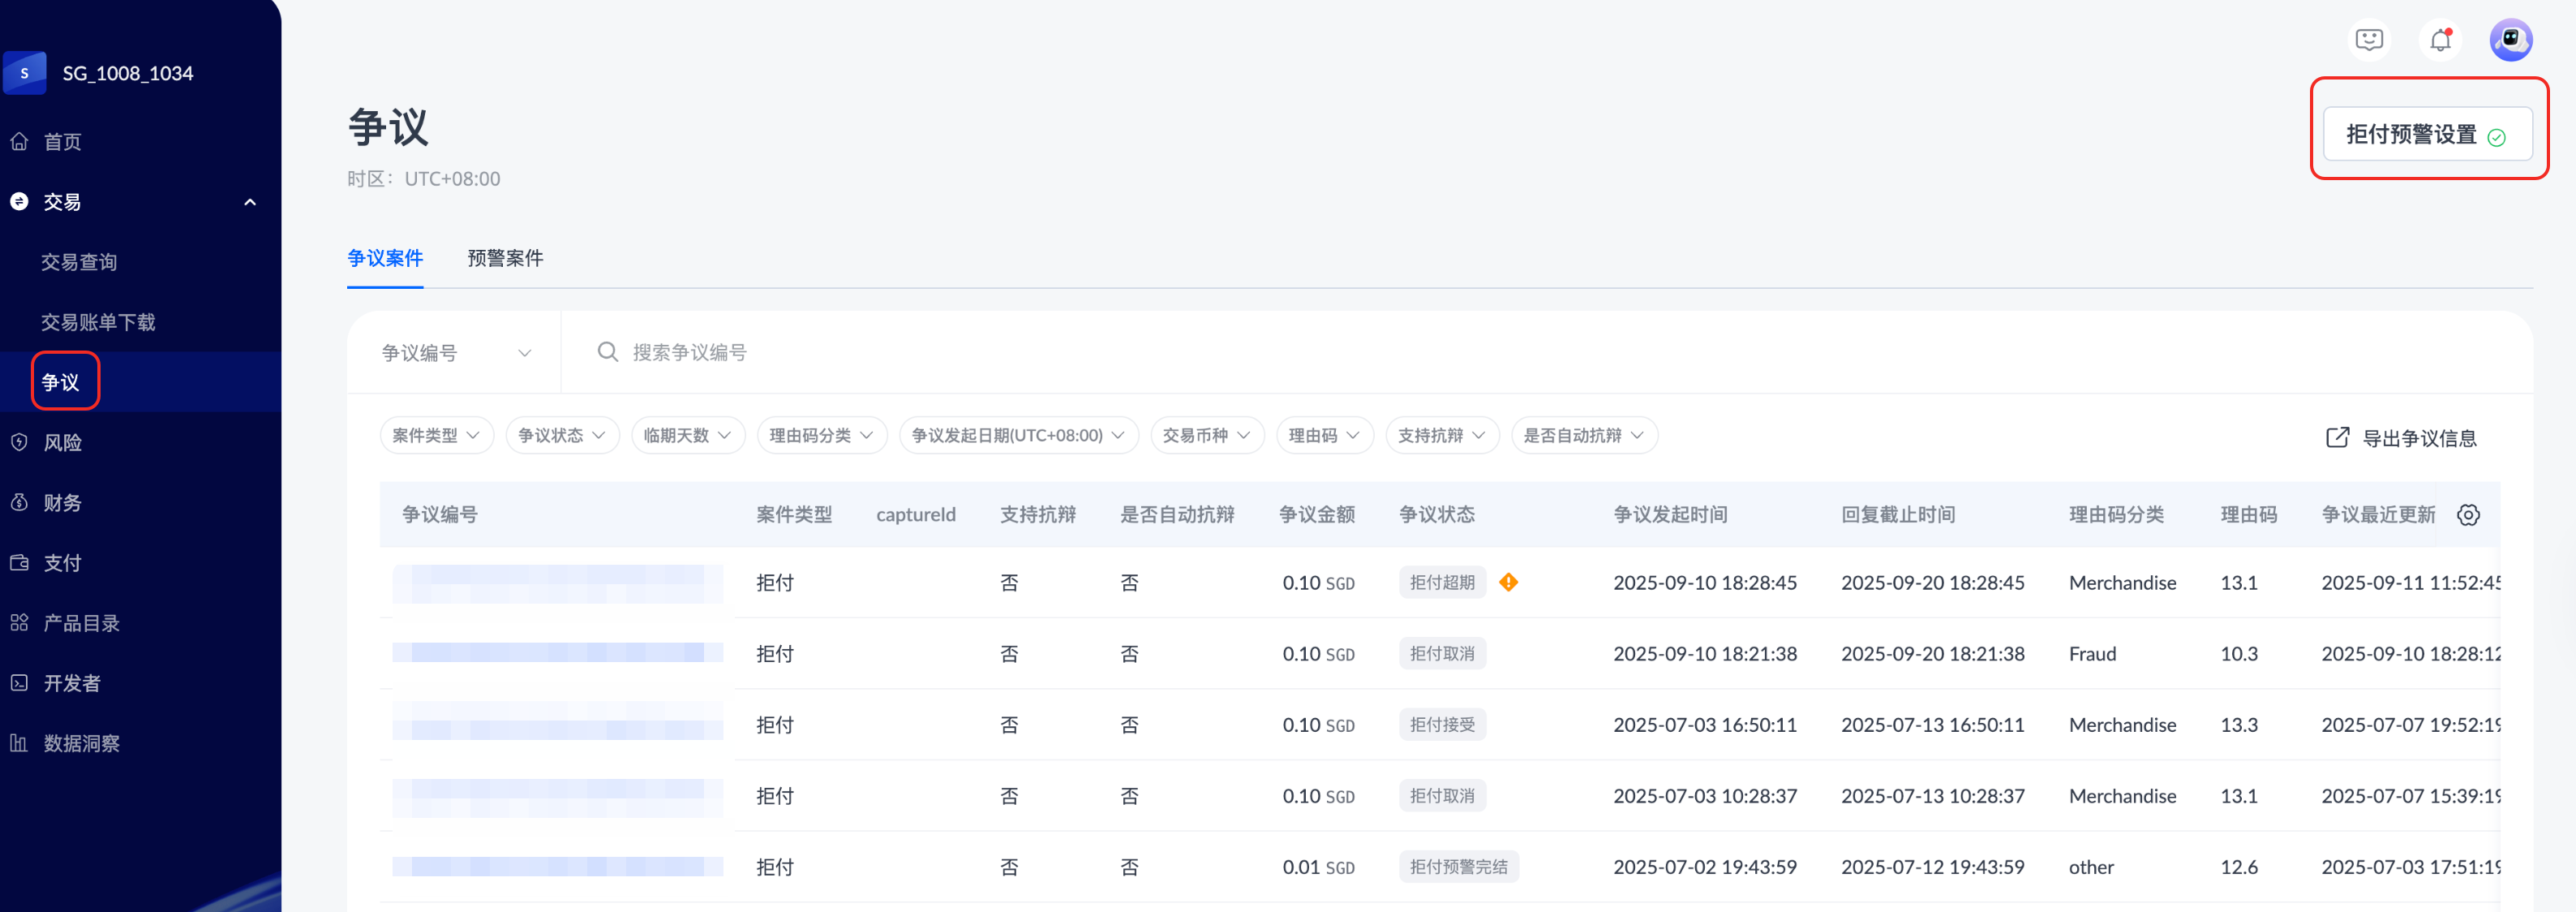The image size is (2576, 912).
Task: Open 风险 in the sidebar
Action: click(x=62, y=442)
